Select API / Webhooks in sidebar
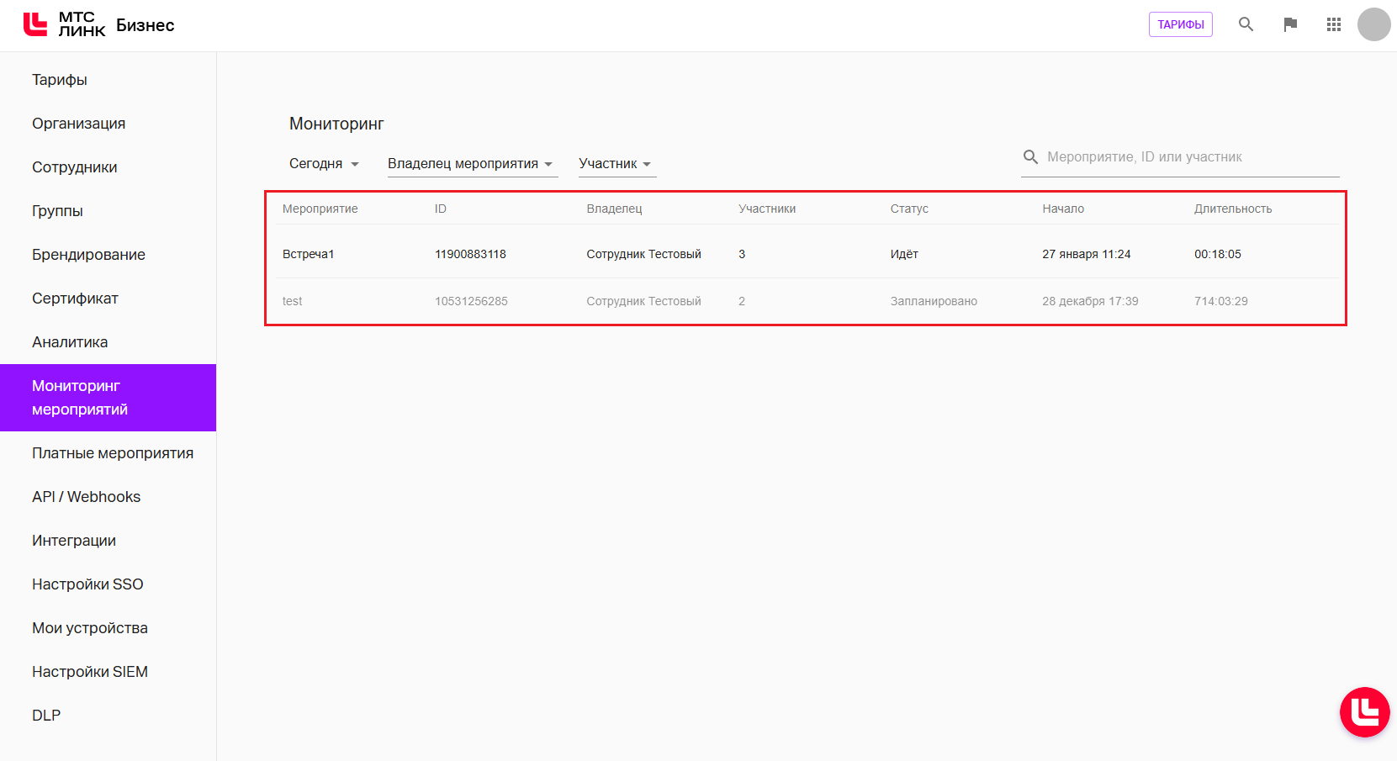This screenshot has width=1397, height=761. tap(86, 497)
